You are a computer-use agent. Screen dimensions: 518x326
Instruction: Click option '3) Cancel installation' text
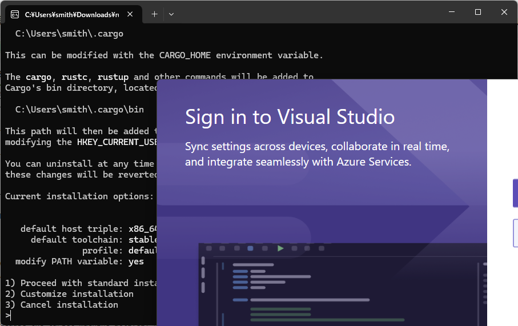point(62,305)
